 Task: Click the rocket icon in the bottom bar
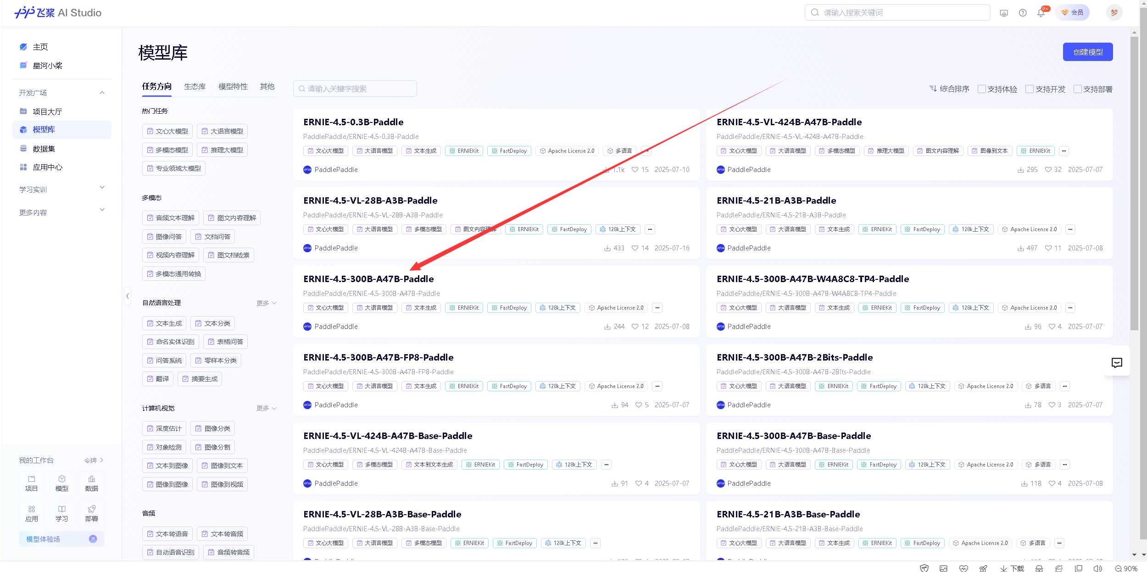[983, 568]
